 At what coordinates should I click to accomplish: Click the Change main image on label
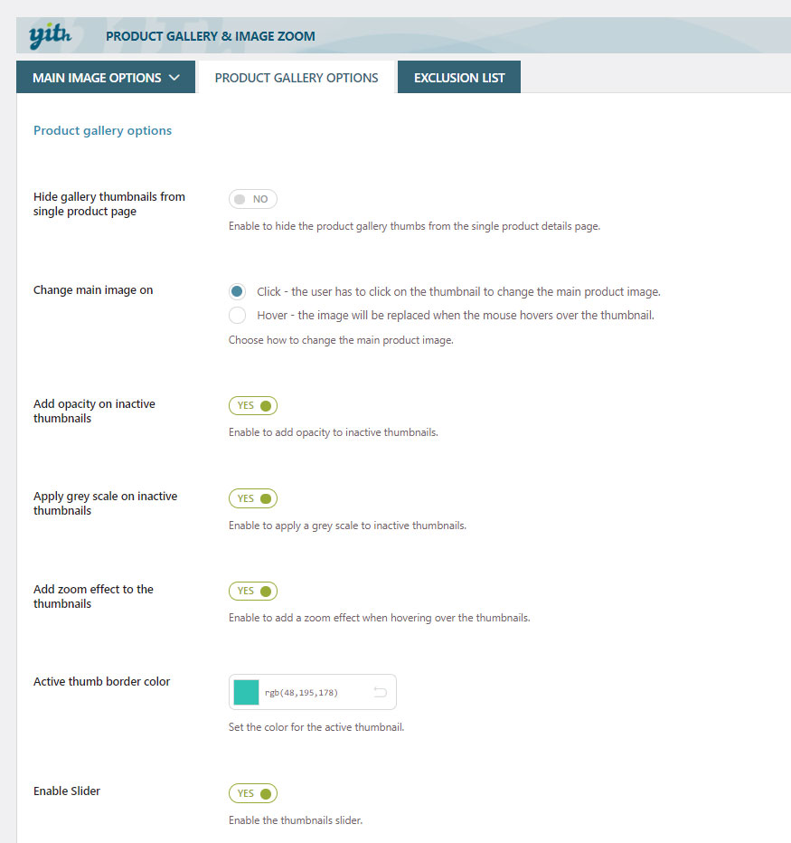(x=93, y=290)
